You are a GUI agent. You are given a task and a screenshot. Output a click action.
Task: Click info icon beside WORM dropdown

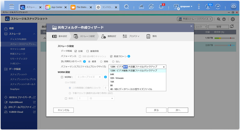(106, 77)
